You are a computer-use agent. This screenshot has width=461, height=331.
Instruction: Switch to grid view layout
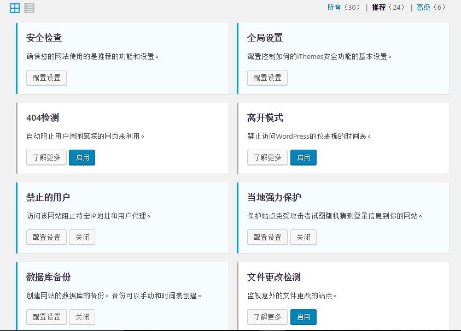14,8
